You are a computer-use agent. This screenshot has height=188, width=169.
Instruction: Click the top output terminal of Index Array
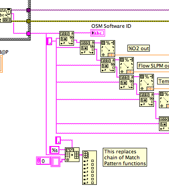[93, 161]
